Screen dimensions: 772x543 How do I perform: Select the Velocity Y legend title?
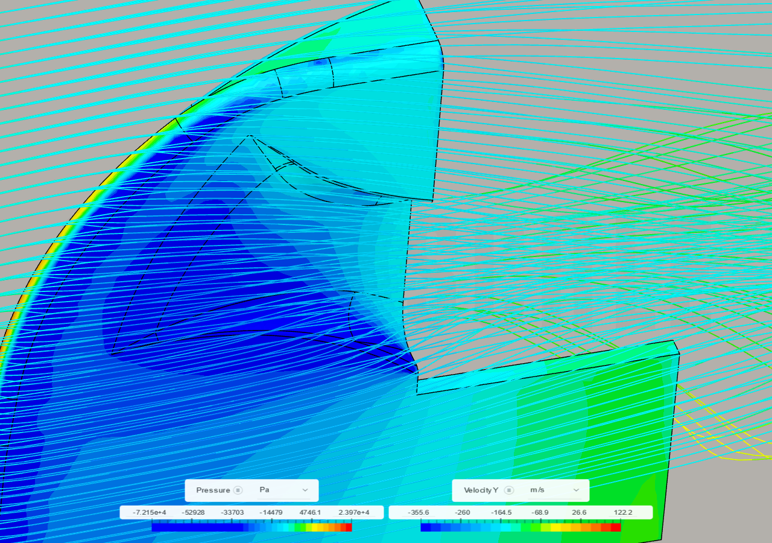[x=481, y=490]
